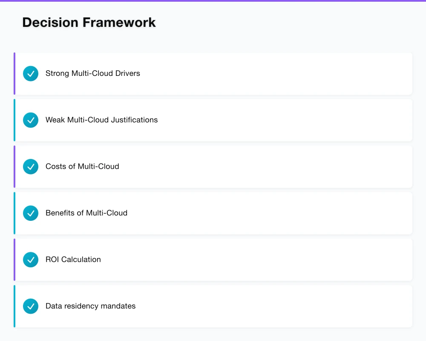The height and width of the screenshot is (341, 426).
Task: Click the purple strip along the slide top
Action: 213,1
